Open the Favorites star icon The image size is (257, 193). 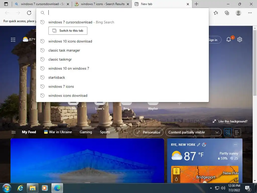click(216, 13)
